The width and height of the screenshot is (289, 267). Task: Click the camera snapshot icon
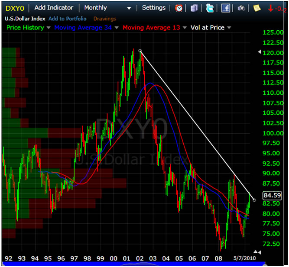[x=241, y=8]
